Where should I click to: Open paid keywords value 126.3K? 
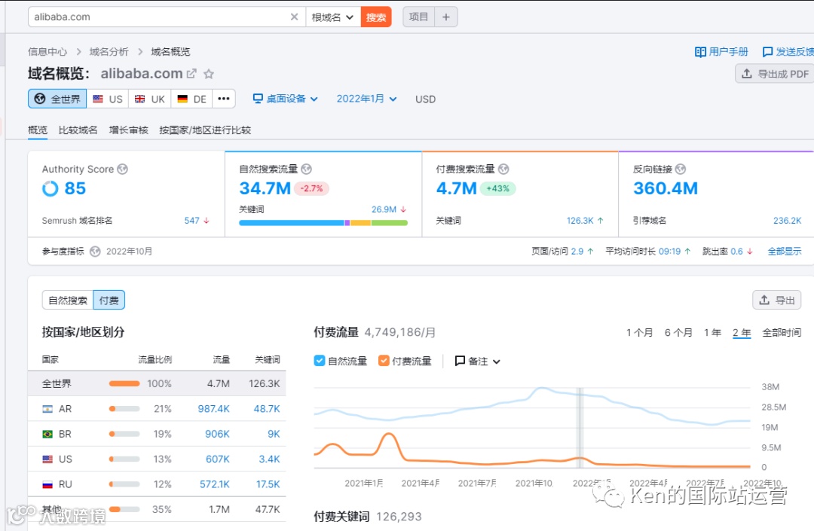[x=580, y=221]
